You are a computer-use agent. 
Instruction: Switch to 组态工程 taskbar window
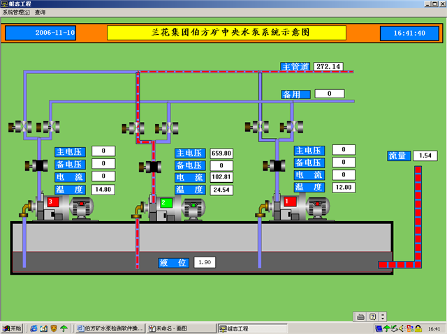tap(253, 328)
